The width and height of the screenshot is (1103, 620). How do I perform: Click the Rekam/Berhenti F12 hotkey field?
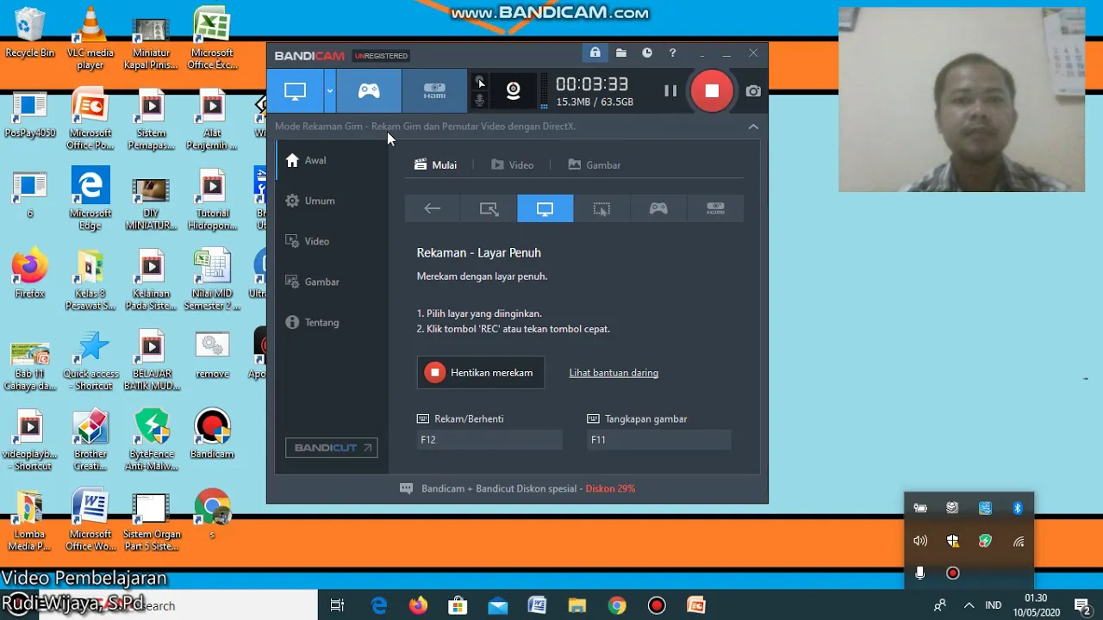pyautogui.click(x=489, y=439)
